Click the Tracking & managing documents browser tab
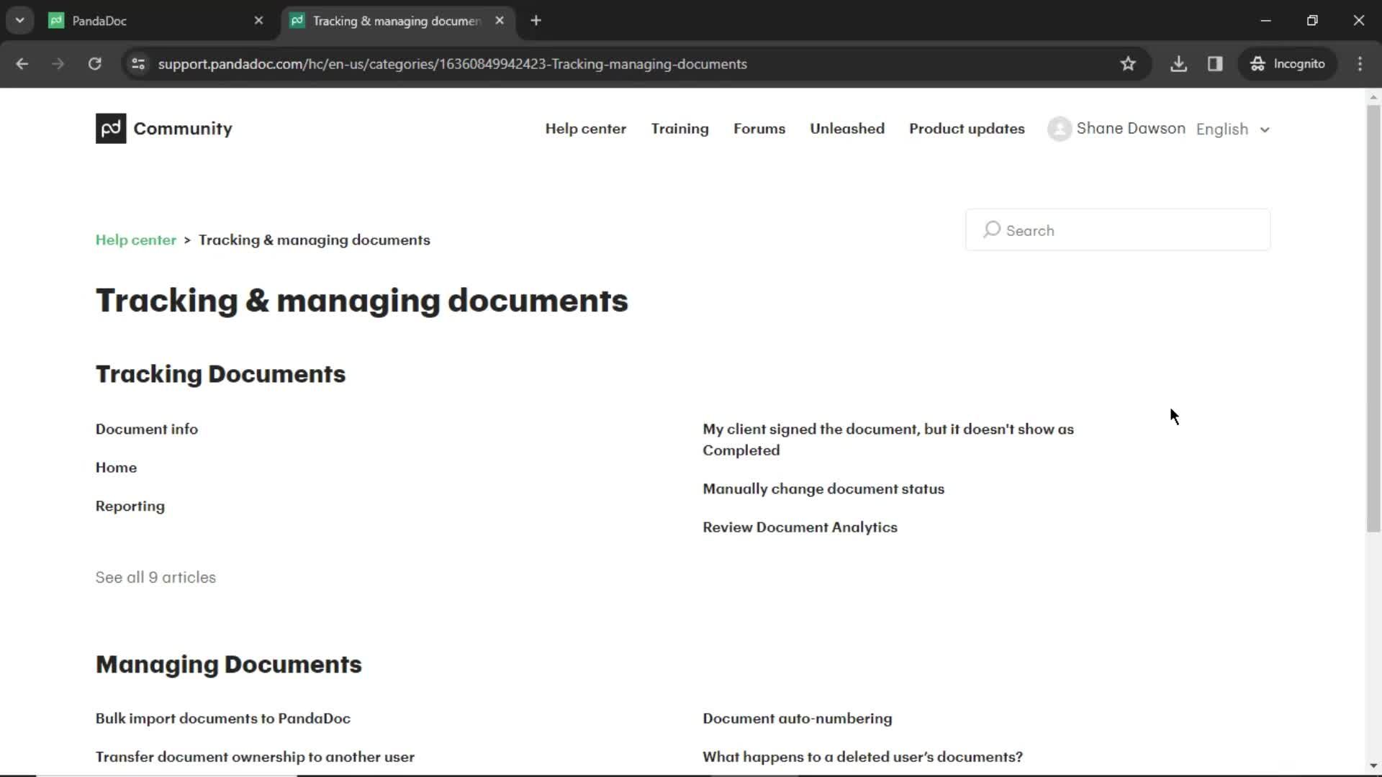1382x777 pixels. pos(396,21)
